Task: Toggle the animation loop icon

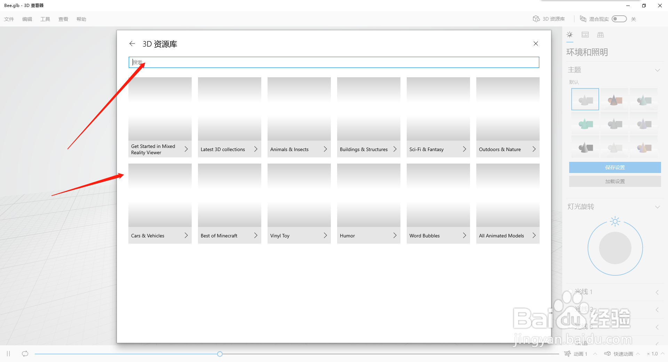Action: point(25,354)
